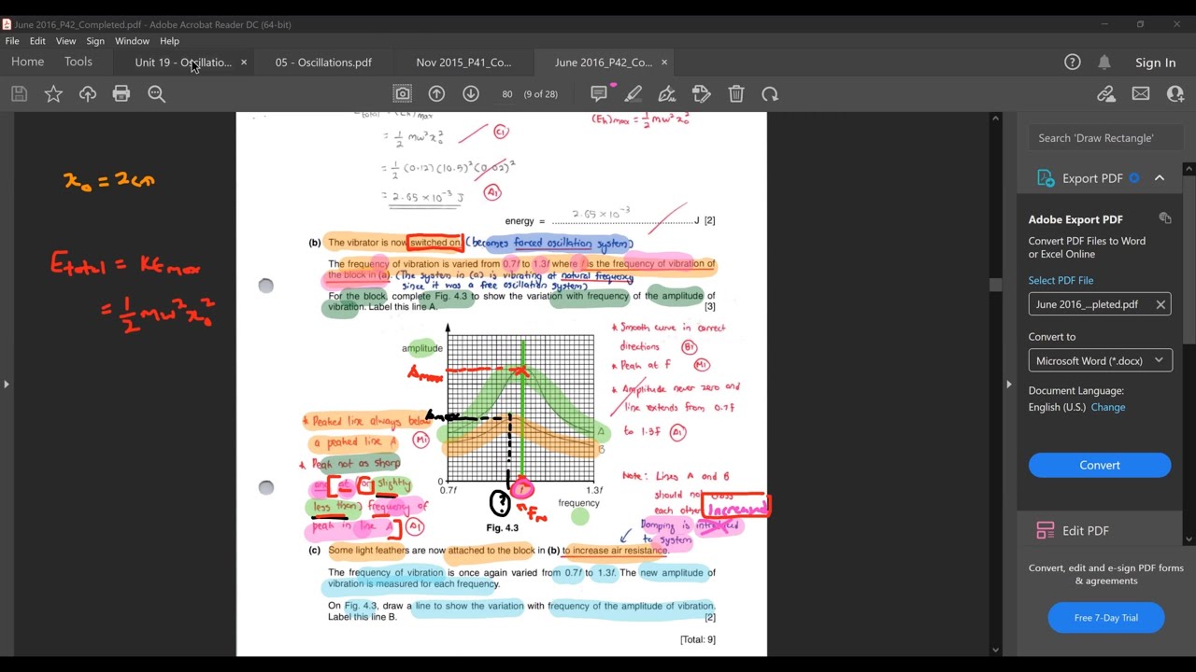Click the Select PDF File link

pos(1061,280)
